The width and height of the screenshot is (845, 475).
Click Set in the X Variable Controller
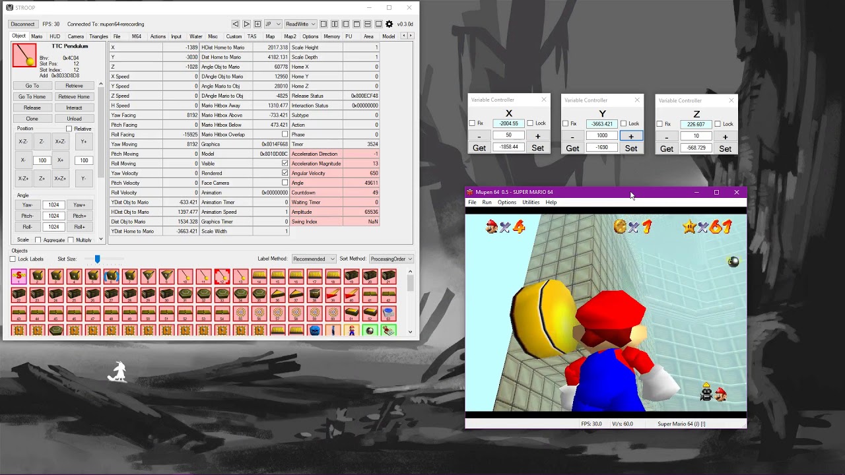point(537,148)
